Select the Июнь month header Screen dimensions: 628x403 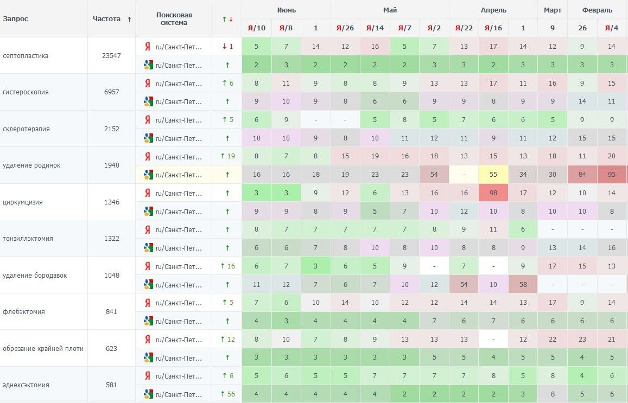click(286, 10)
